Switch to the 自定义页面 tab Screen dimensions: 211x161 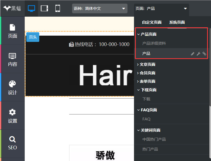(x=152, y=22)
